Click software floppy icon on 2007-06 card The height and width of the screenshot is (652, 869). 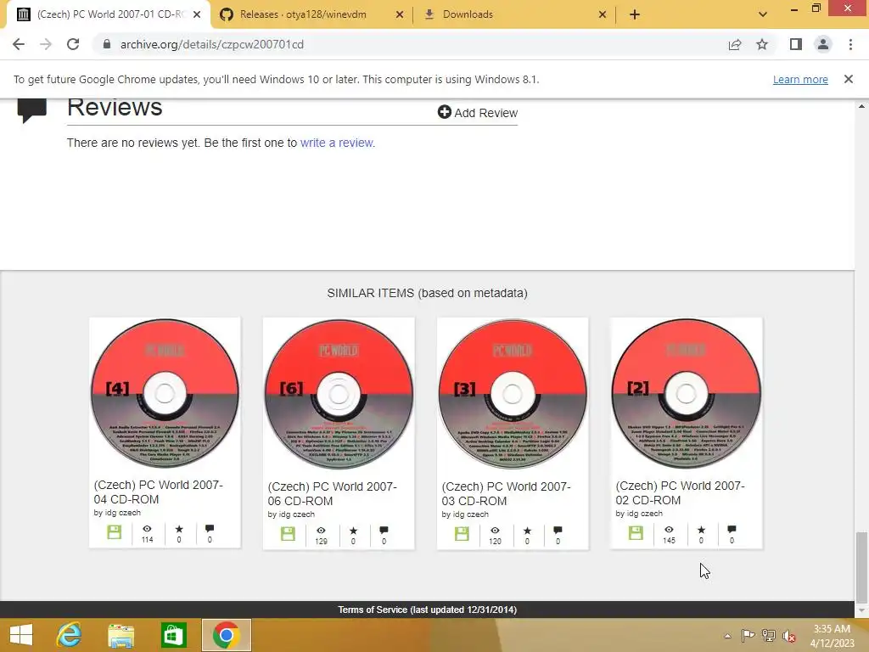pos(289,534)
